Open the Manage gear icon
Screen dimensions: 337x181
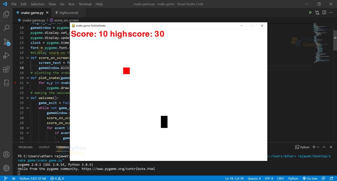[x=6, y=168]
